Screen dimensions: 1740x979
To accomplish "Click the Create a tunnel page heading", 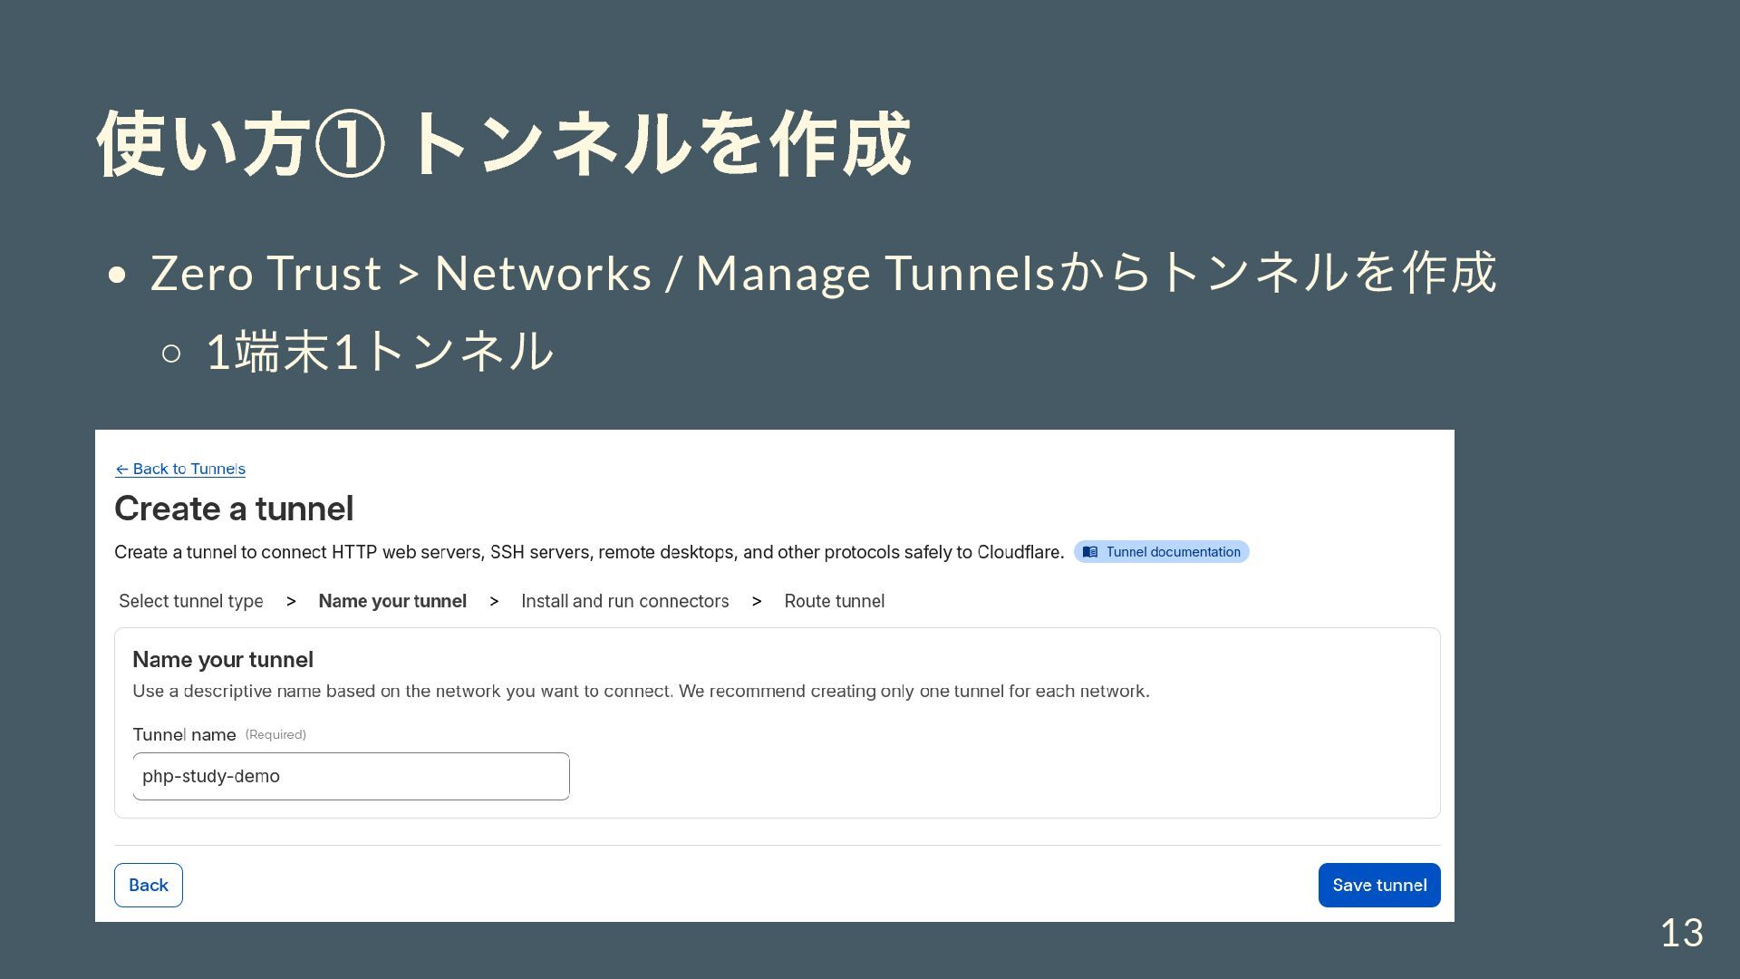I will click(234, 509).
